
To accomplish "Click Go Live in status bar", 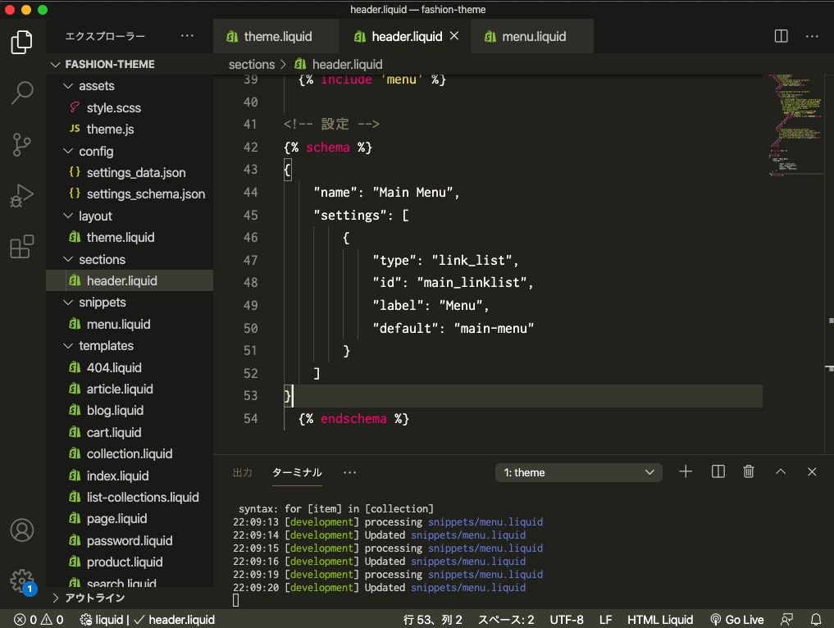I will click(x=736, y=620).
